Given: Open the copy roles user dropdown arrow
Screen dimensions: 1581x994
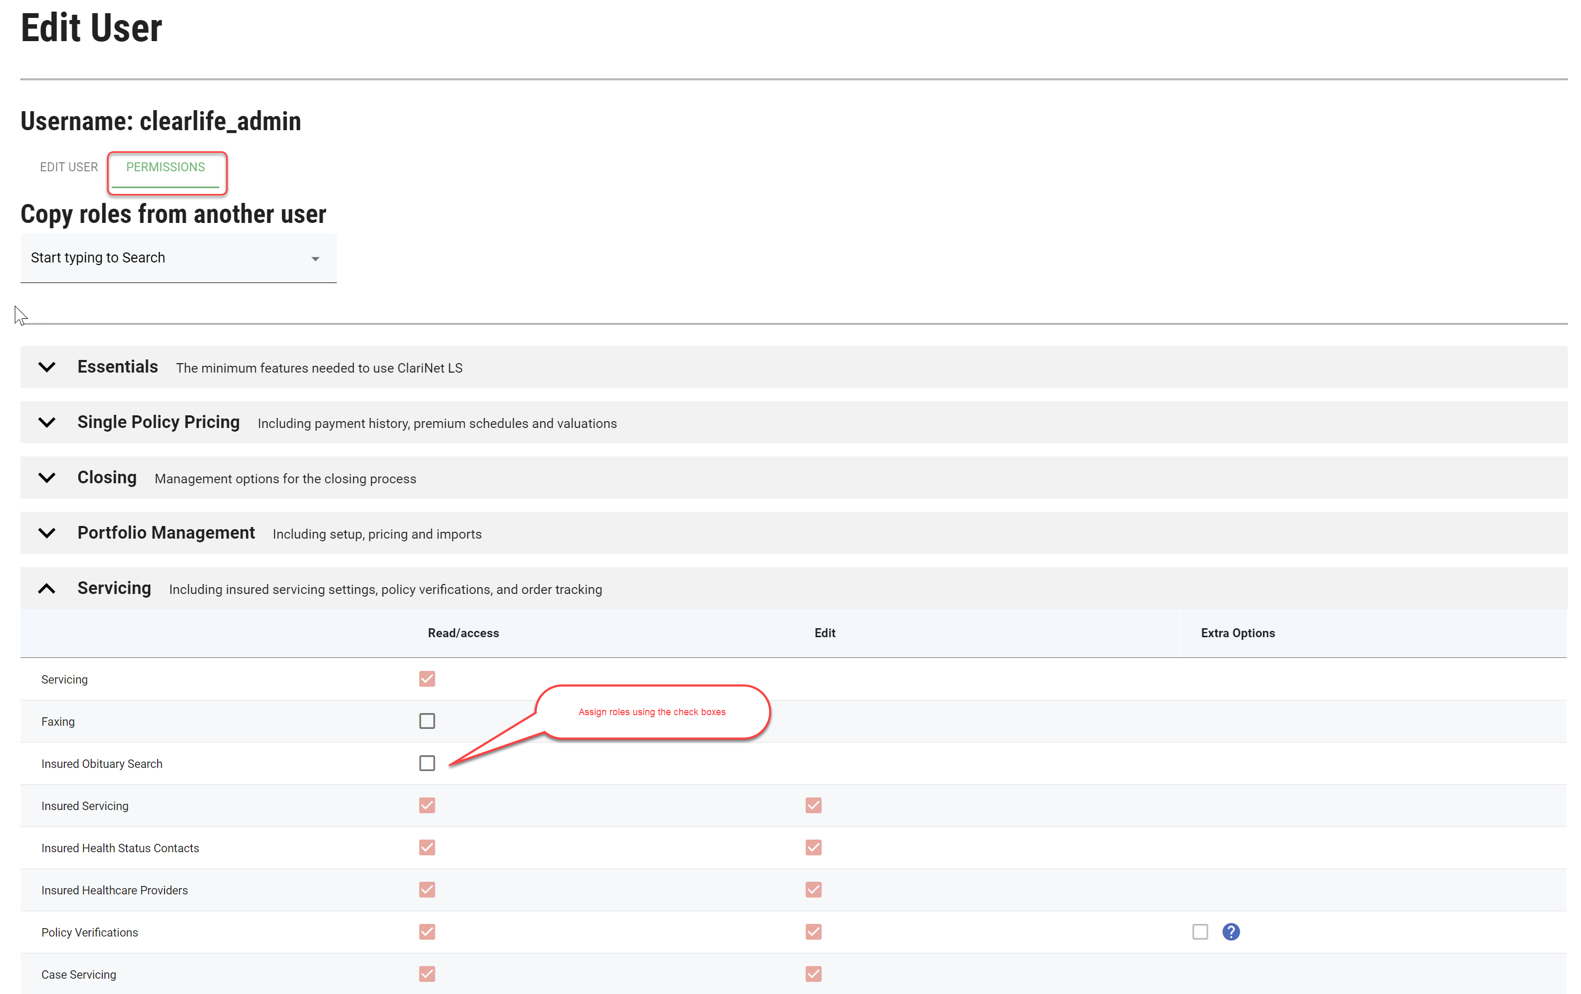Looking at the screenshot, I should point(315,259).
